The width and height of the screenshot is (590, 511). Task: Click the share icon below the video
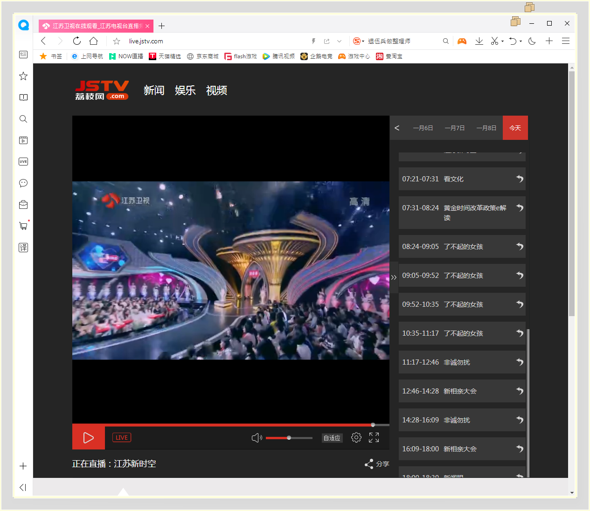[x=369, y=464]
